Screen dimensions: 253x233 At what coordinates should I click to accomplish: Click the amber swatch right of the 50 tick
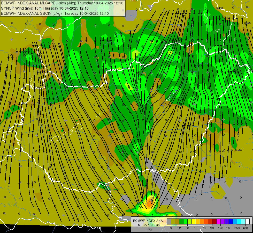point(198,221)
